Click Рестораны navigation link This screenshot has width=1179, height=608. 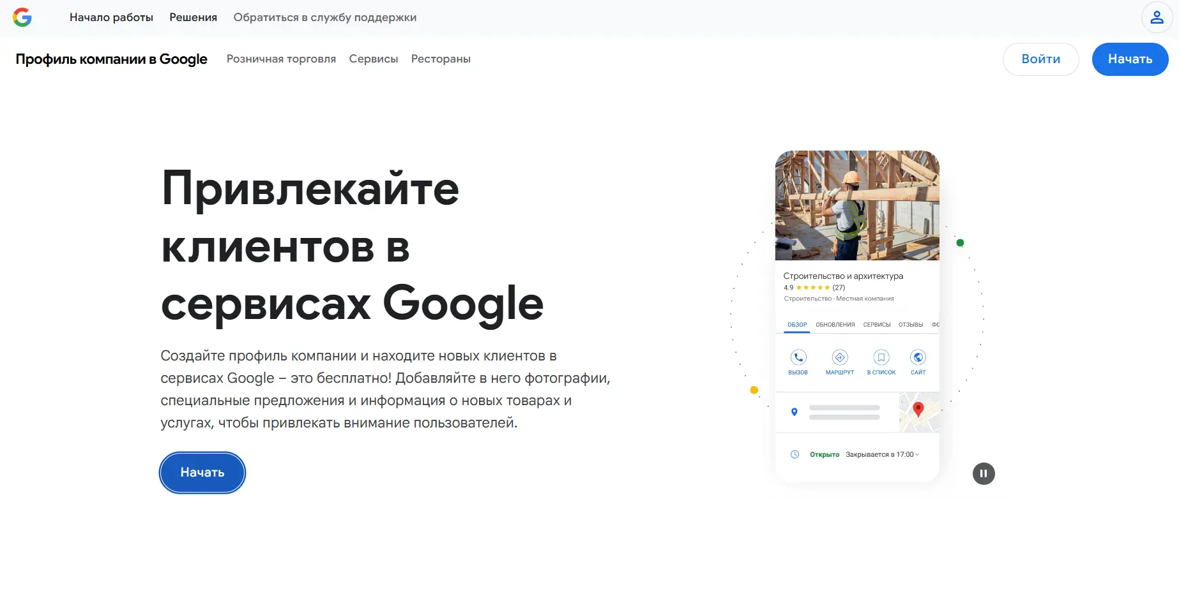coord(441,59)
